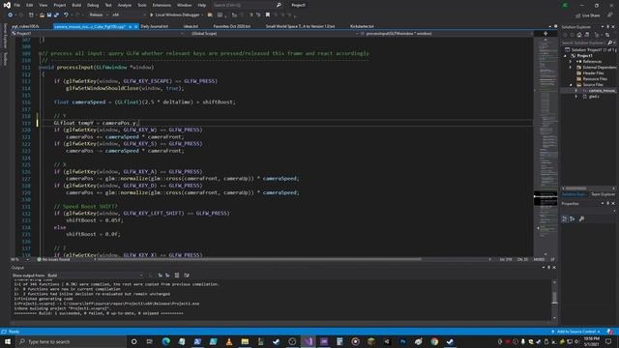Click the Windows Start button
The height and width of the screenshot is (348, 619).
pos(8,341)
